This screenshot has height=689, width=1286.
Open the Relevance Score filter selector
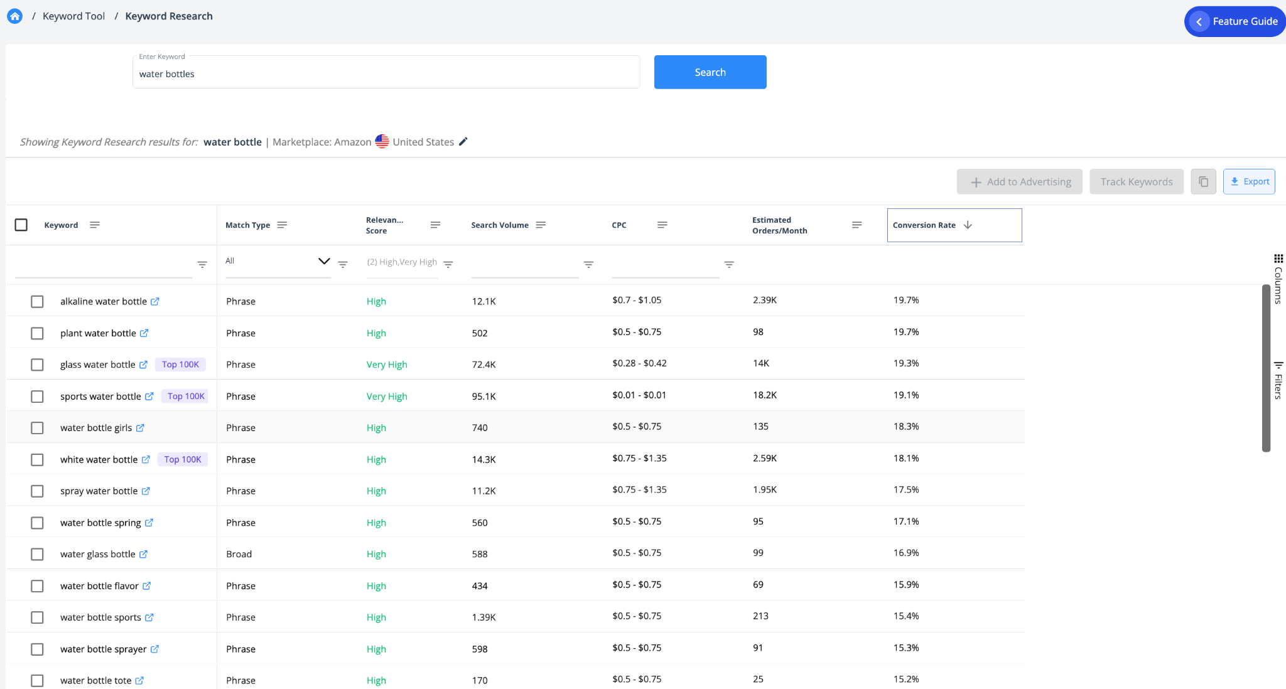(x=402, y=262)
